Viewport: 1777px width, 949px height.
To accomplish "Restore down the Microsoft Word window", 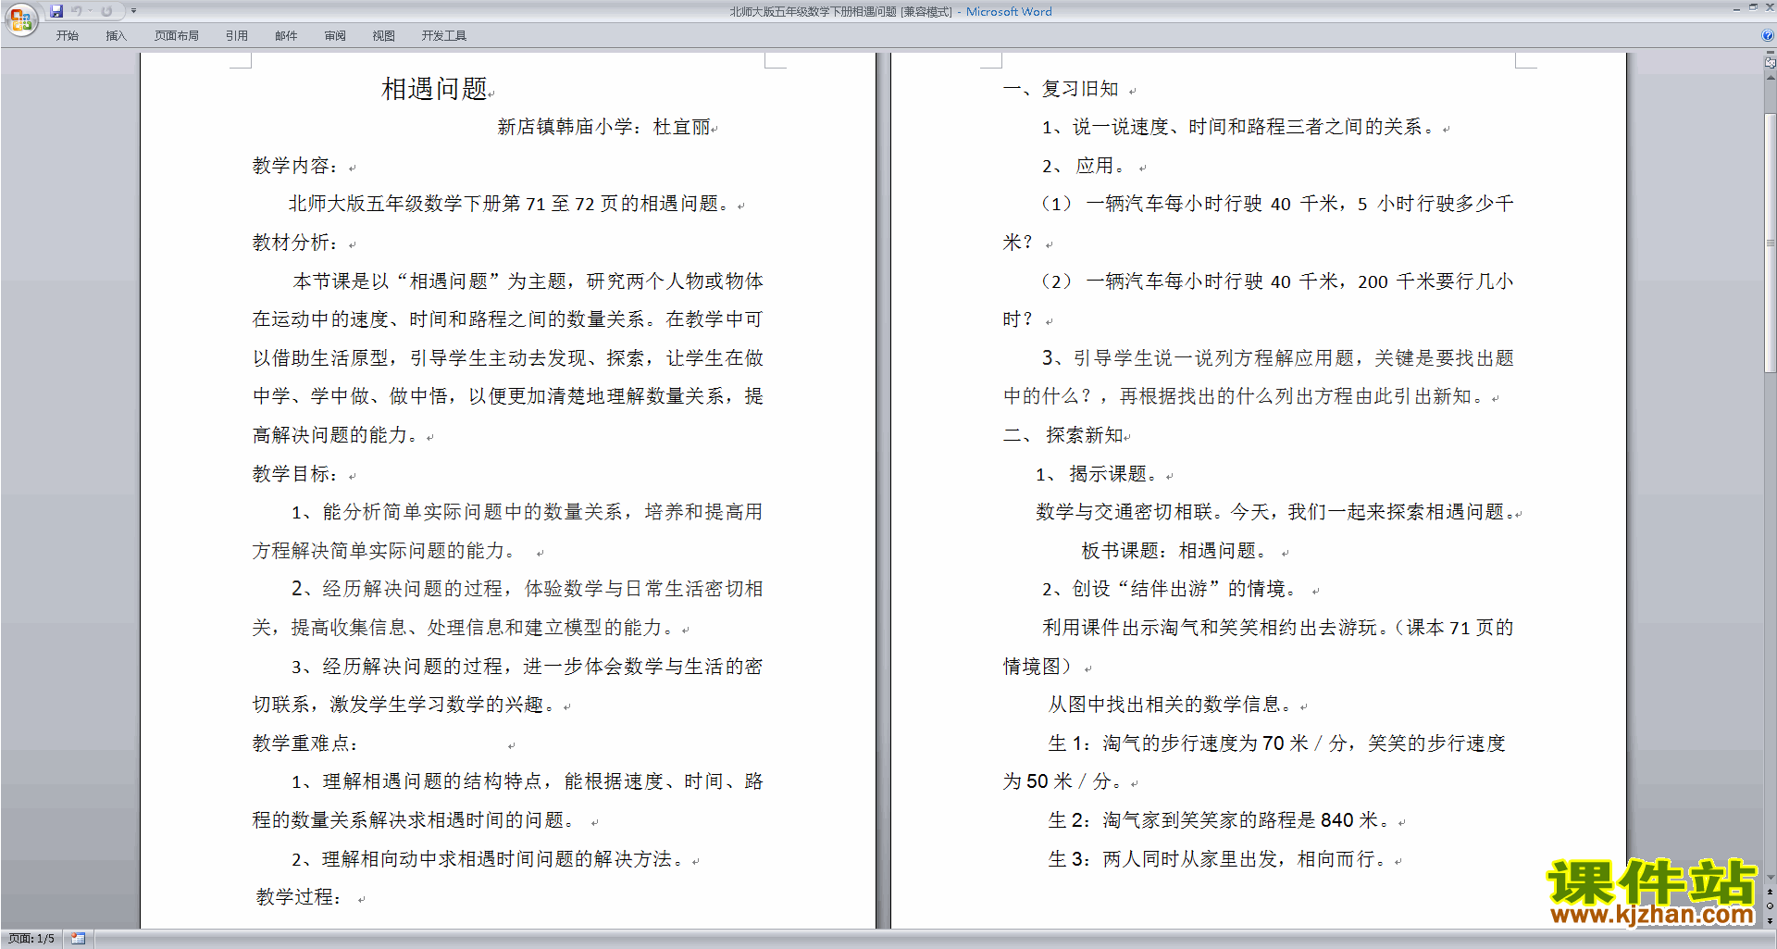I will click(1753, 7).
